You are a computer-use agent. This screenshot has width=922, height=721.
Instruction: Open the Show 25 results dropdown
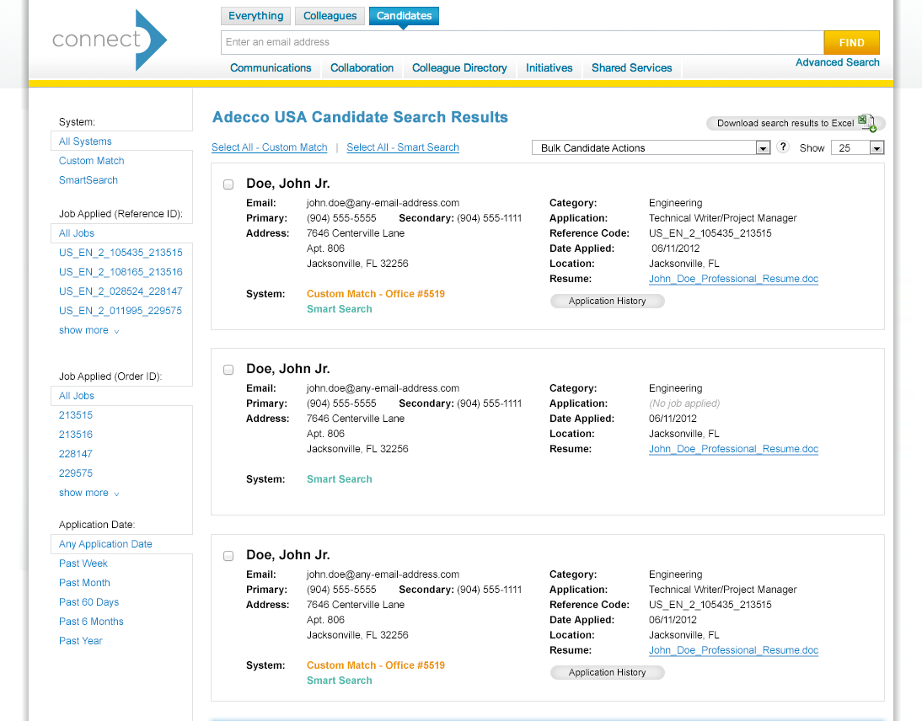(x=857, y=147)
